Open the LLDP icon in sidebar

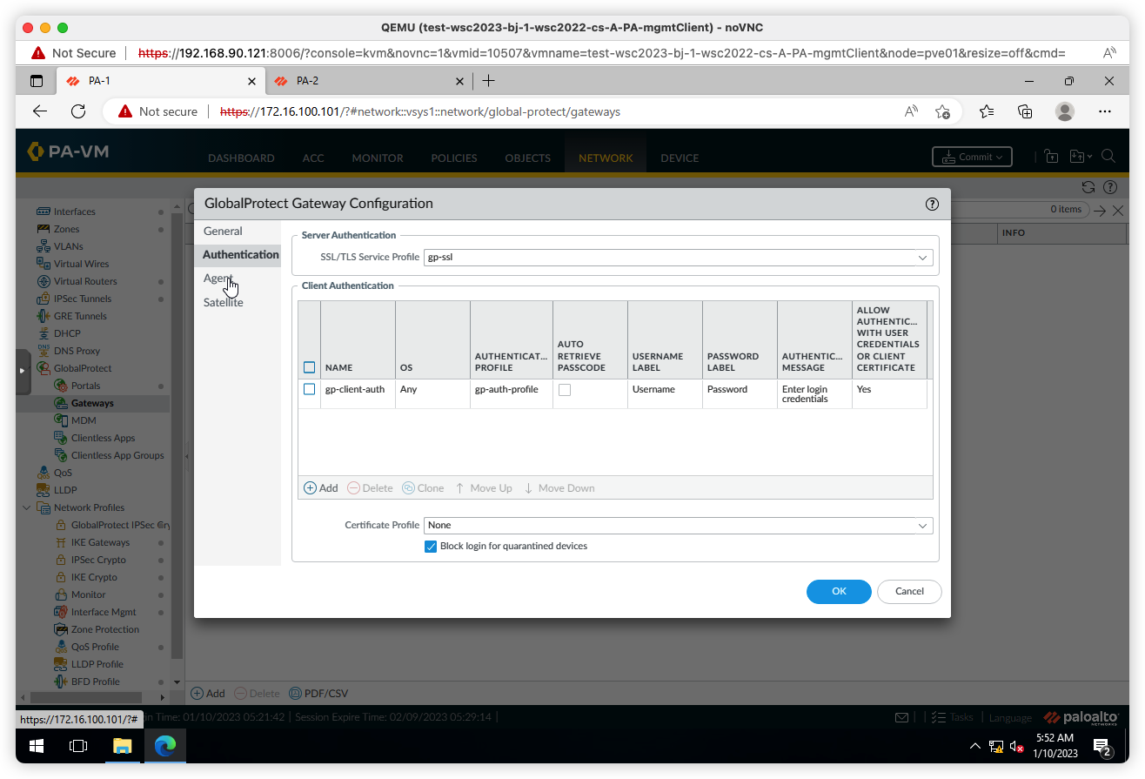click(x=44, y=490)
